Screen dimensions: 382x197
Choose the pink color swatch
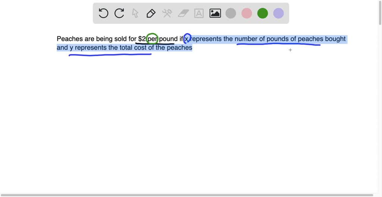point(247,13)
